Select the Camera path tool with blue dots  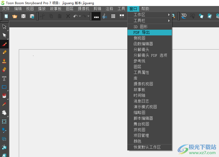[x=4, y=130]
